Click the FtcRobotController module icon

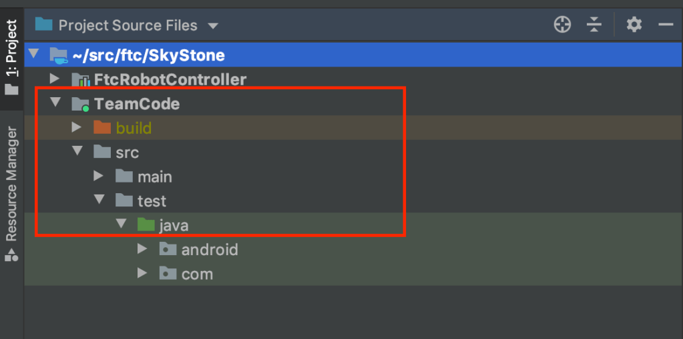coord(80,80)
